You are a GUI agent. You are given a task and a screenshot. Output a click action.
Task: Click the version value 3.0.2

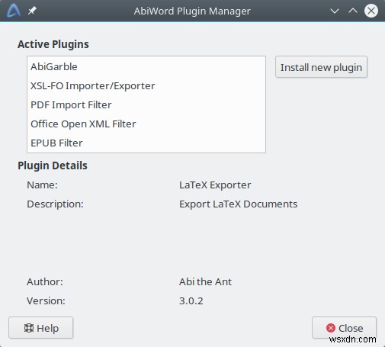click(x=191, y=301)
